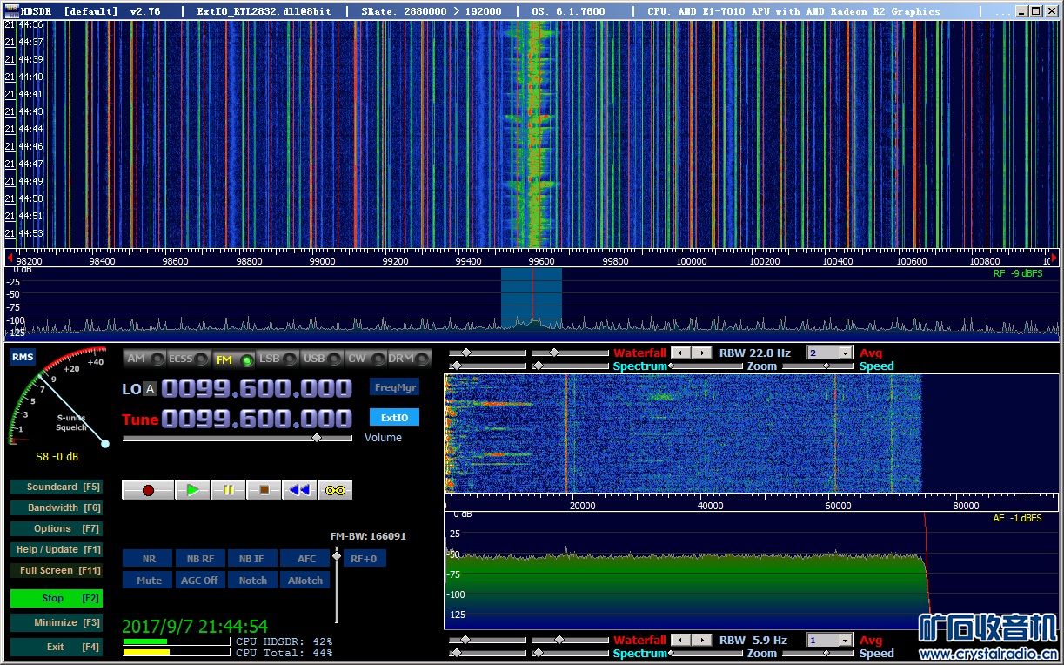Open Bandwidth [F6] menu

coord(56,507)
